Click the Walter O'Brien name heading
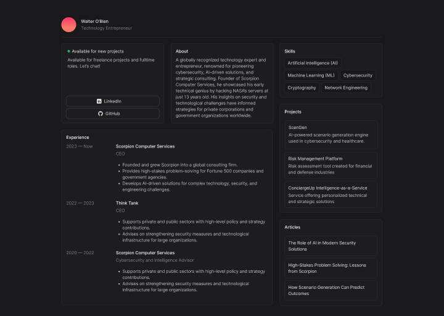The height and width of the screenshot is (316, 444). click(95, 21)
